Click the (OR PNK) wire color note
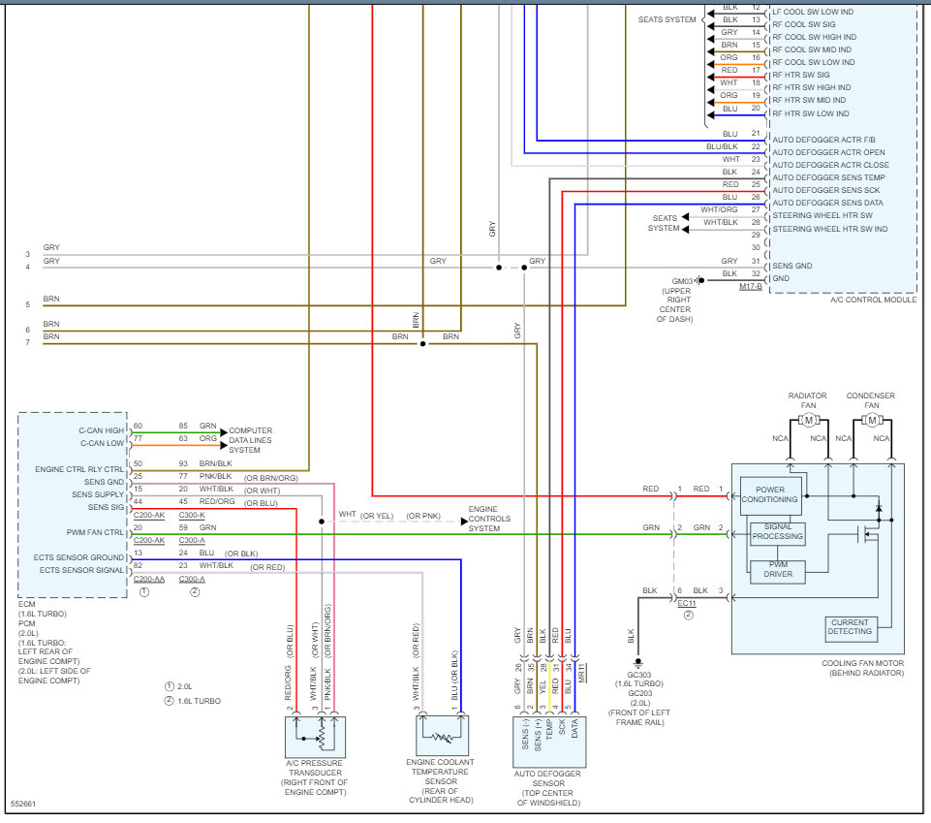Screen dimensions: 931x823 (423, 516)
